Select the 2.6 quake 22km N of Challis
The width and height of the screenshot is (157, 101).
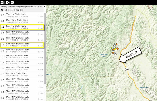pyautogui.click(x=22, y=15)
